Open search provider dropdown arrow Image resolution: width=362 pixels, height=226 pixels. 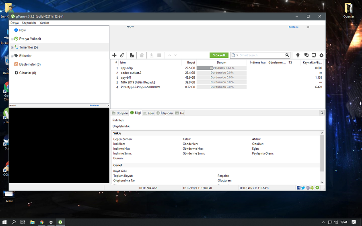pos(237,55)
